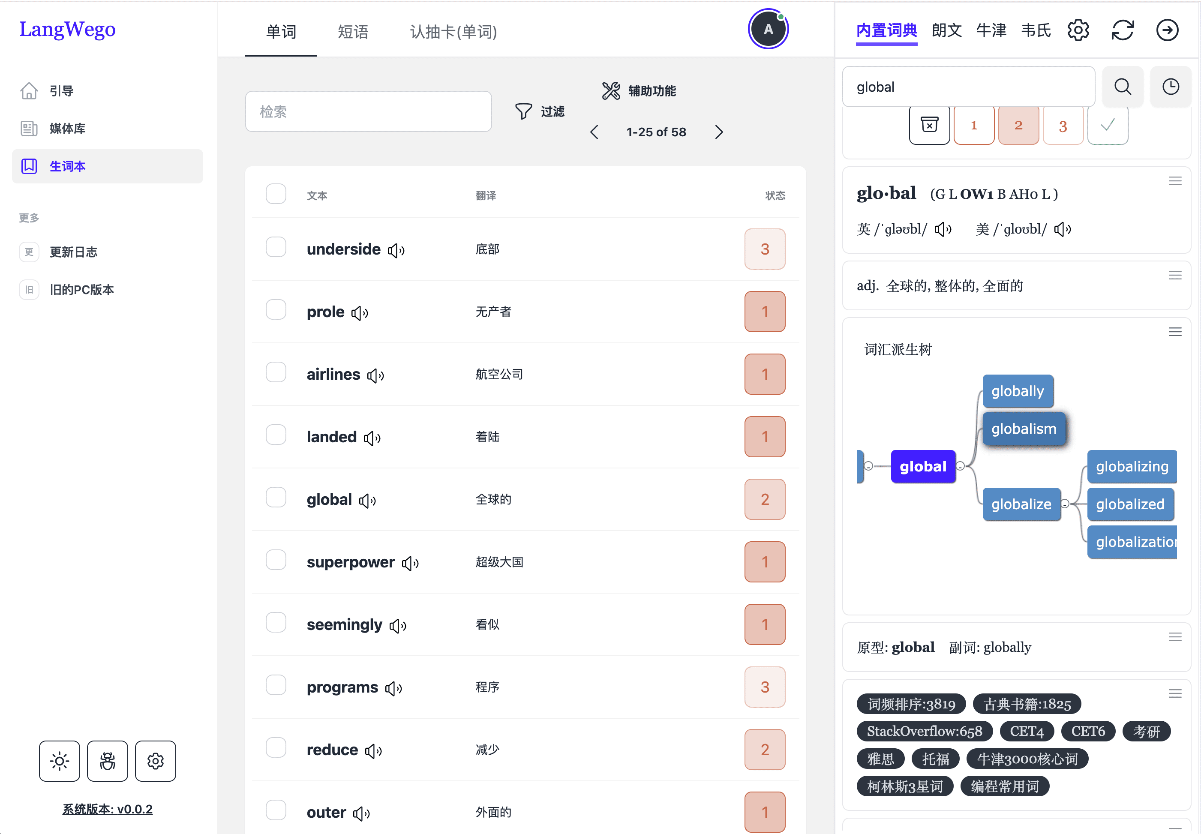This screenshot has width=1201, height=834.
Task: Open dictionary search history clock icon
Action: [x=1171, y=87]
